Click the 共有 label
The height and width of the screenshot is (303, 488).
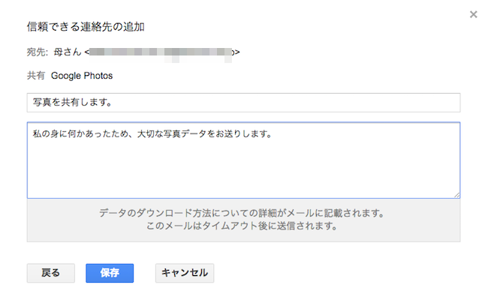coord(37,76)
